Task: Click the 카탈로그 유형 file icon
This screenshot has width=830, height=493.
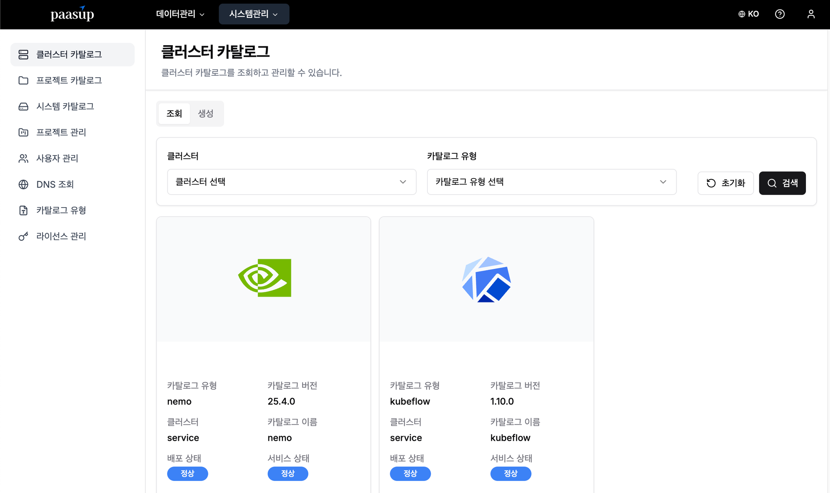Action: (x=23, y=210)
